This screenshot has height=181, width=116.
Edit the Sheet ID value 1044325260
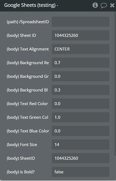click(81, 35)
